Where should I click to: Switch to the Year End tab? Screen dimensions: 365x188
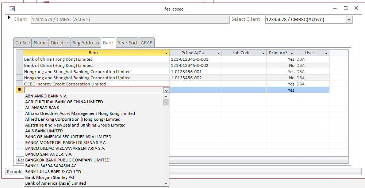click(x=127, y=43)
